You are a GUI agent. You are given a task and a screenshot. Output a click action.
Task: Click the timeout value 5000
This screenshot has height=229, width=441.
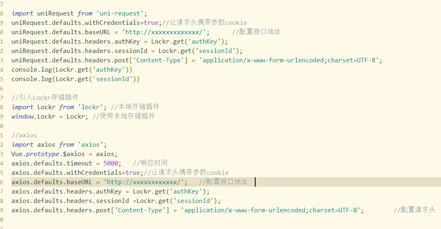[x=111, y=163]
